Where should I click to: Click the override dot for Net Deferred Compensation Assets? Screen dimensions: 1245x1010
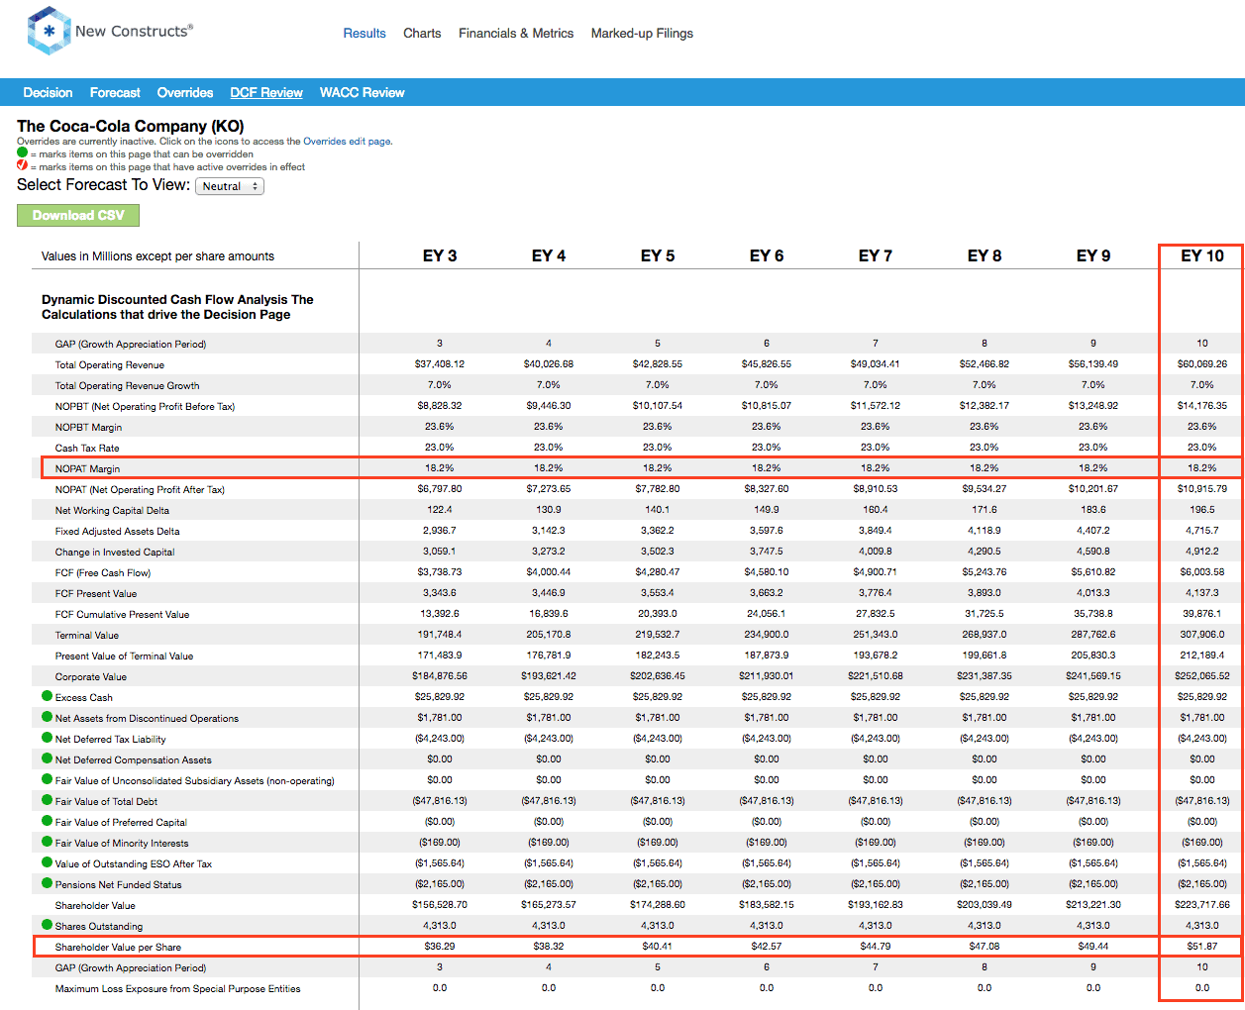point(47,758)
